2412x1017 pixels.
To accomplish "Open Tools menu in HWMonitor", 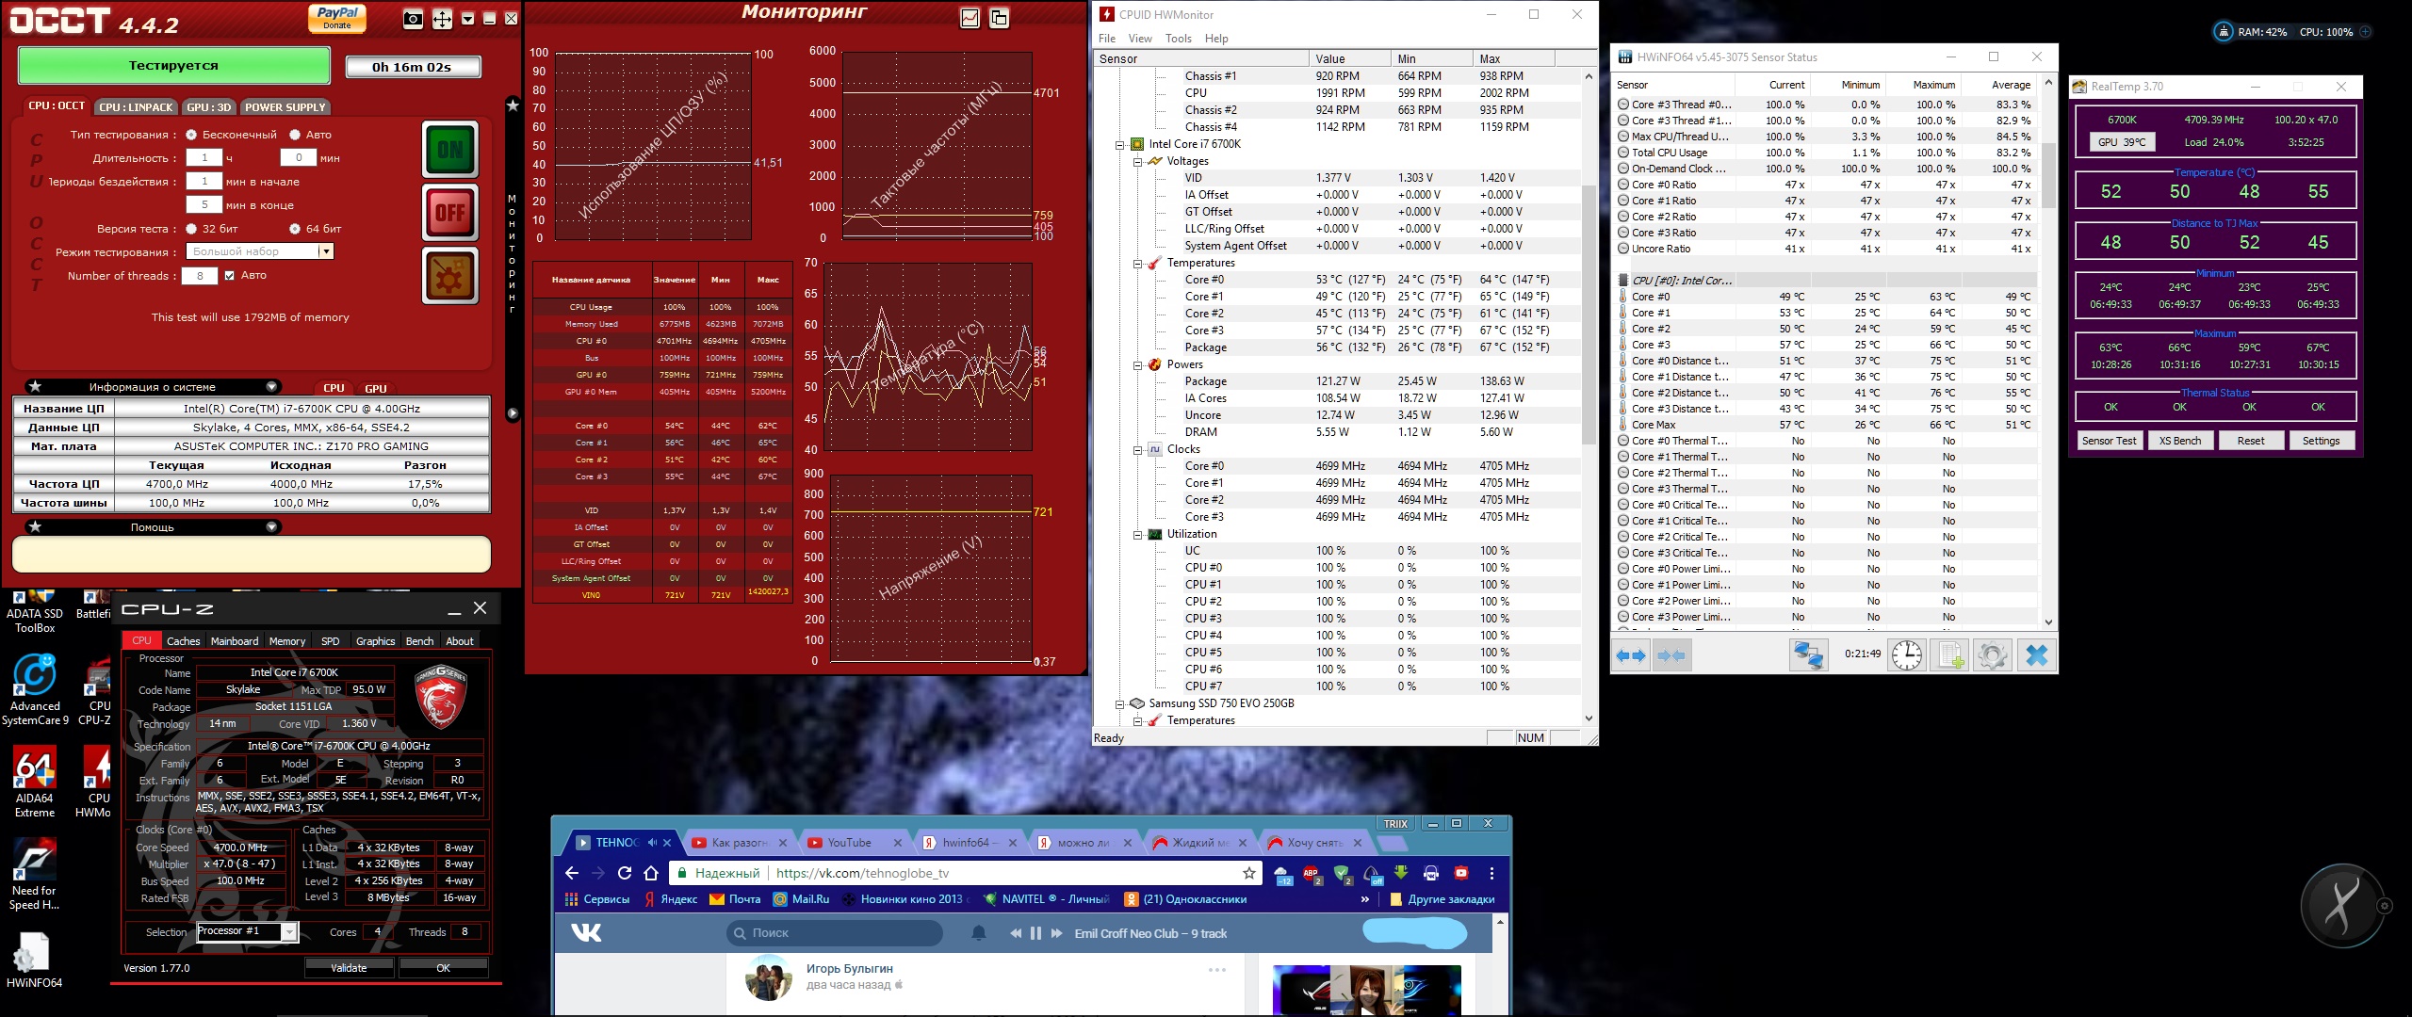I will [1178, 39].
